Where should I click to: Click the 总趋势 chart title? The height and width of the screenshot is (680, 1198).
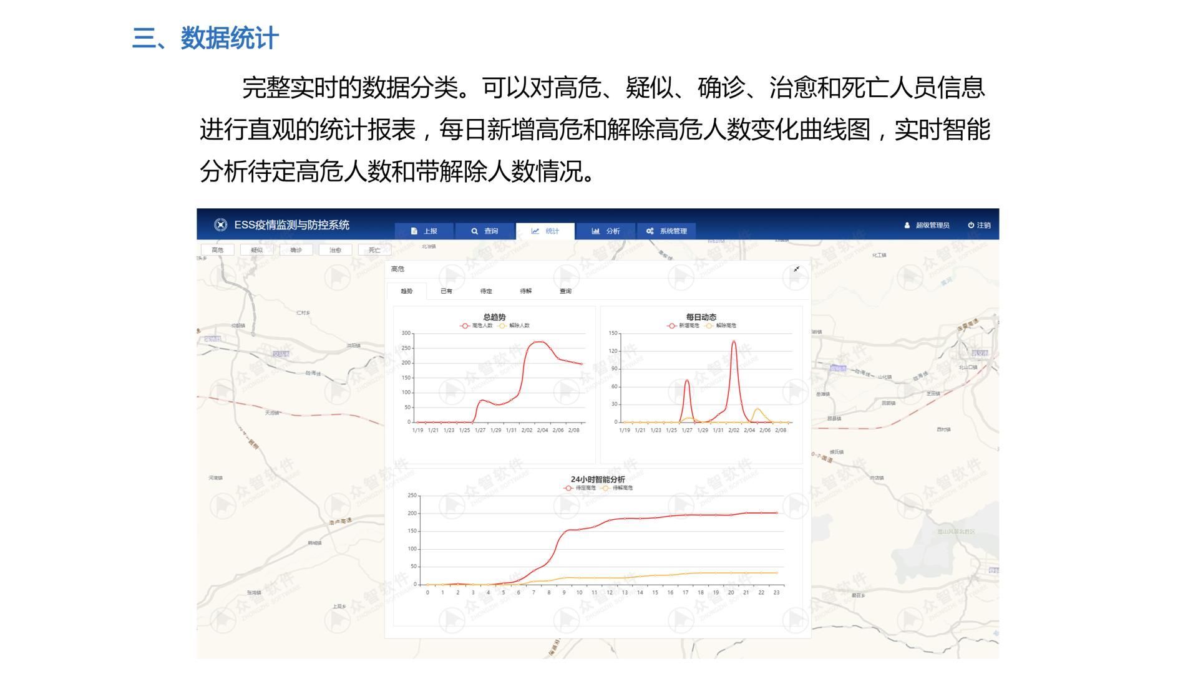pos(494,317)
